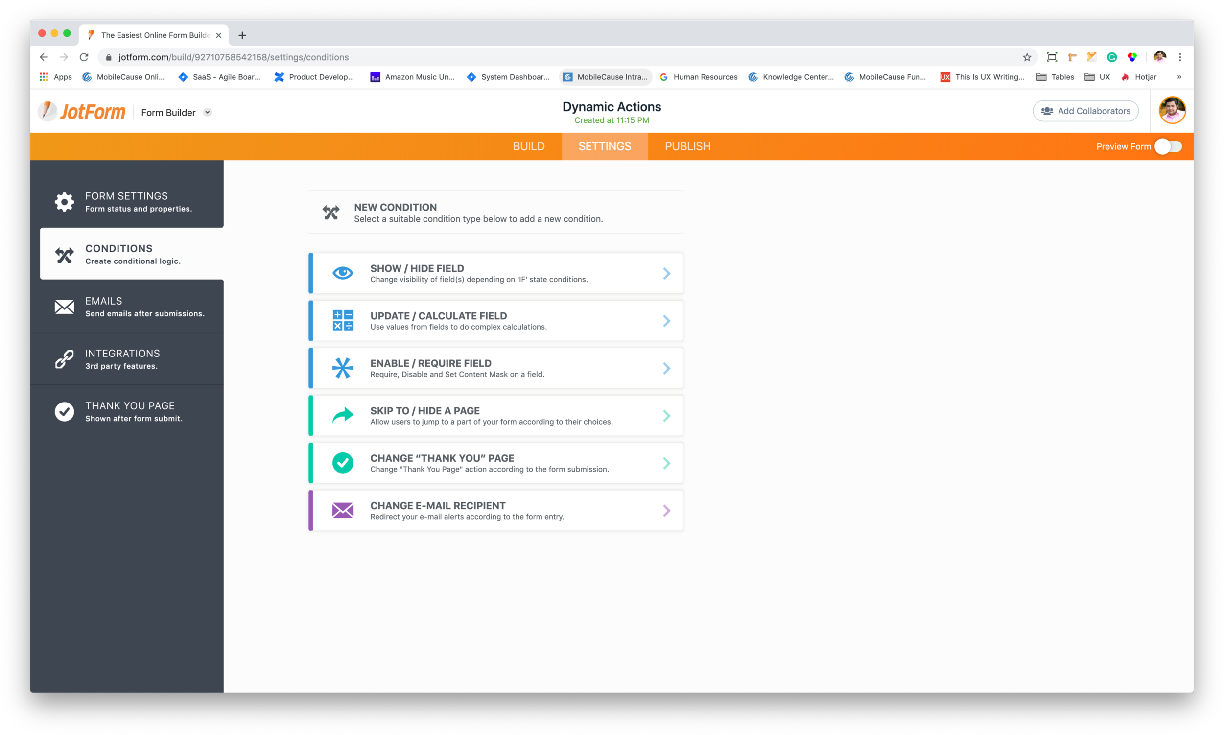Screen dimensions: 1224x735
Task: Switch to the SETTINGS tab
Action: click(x=605, y=146)
